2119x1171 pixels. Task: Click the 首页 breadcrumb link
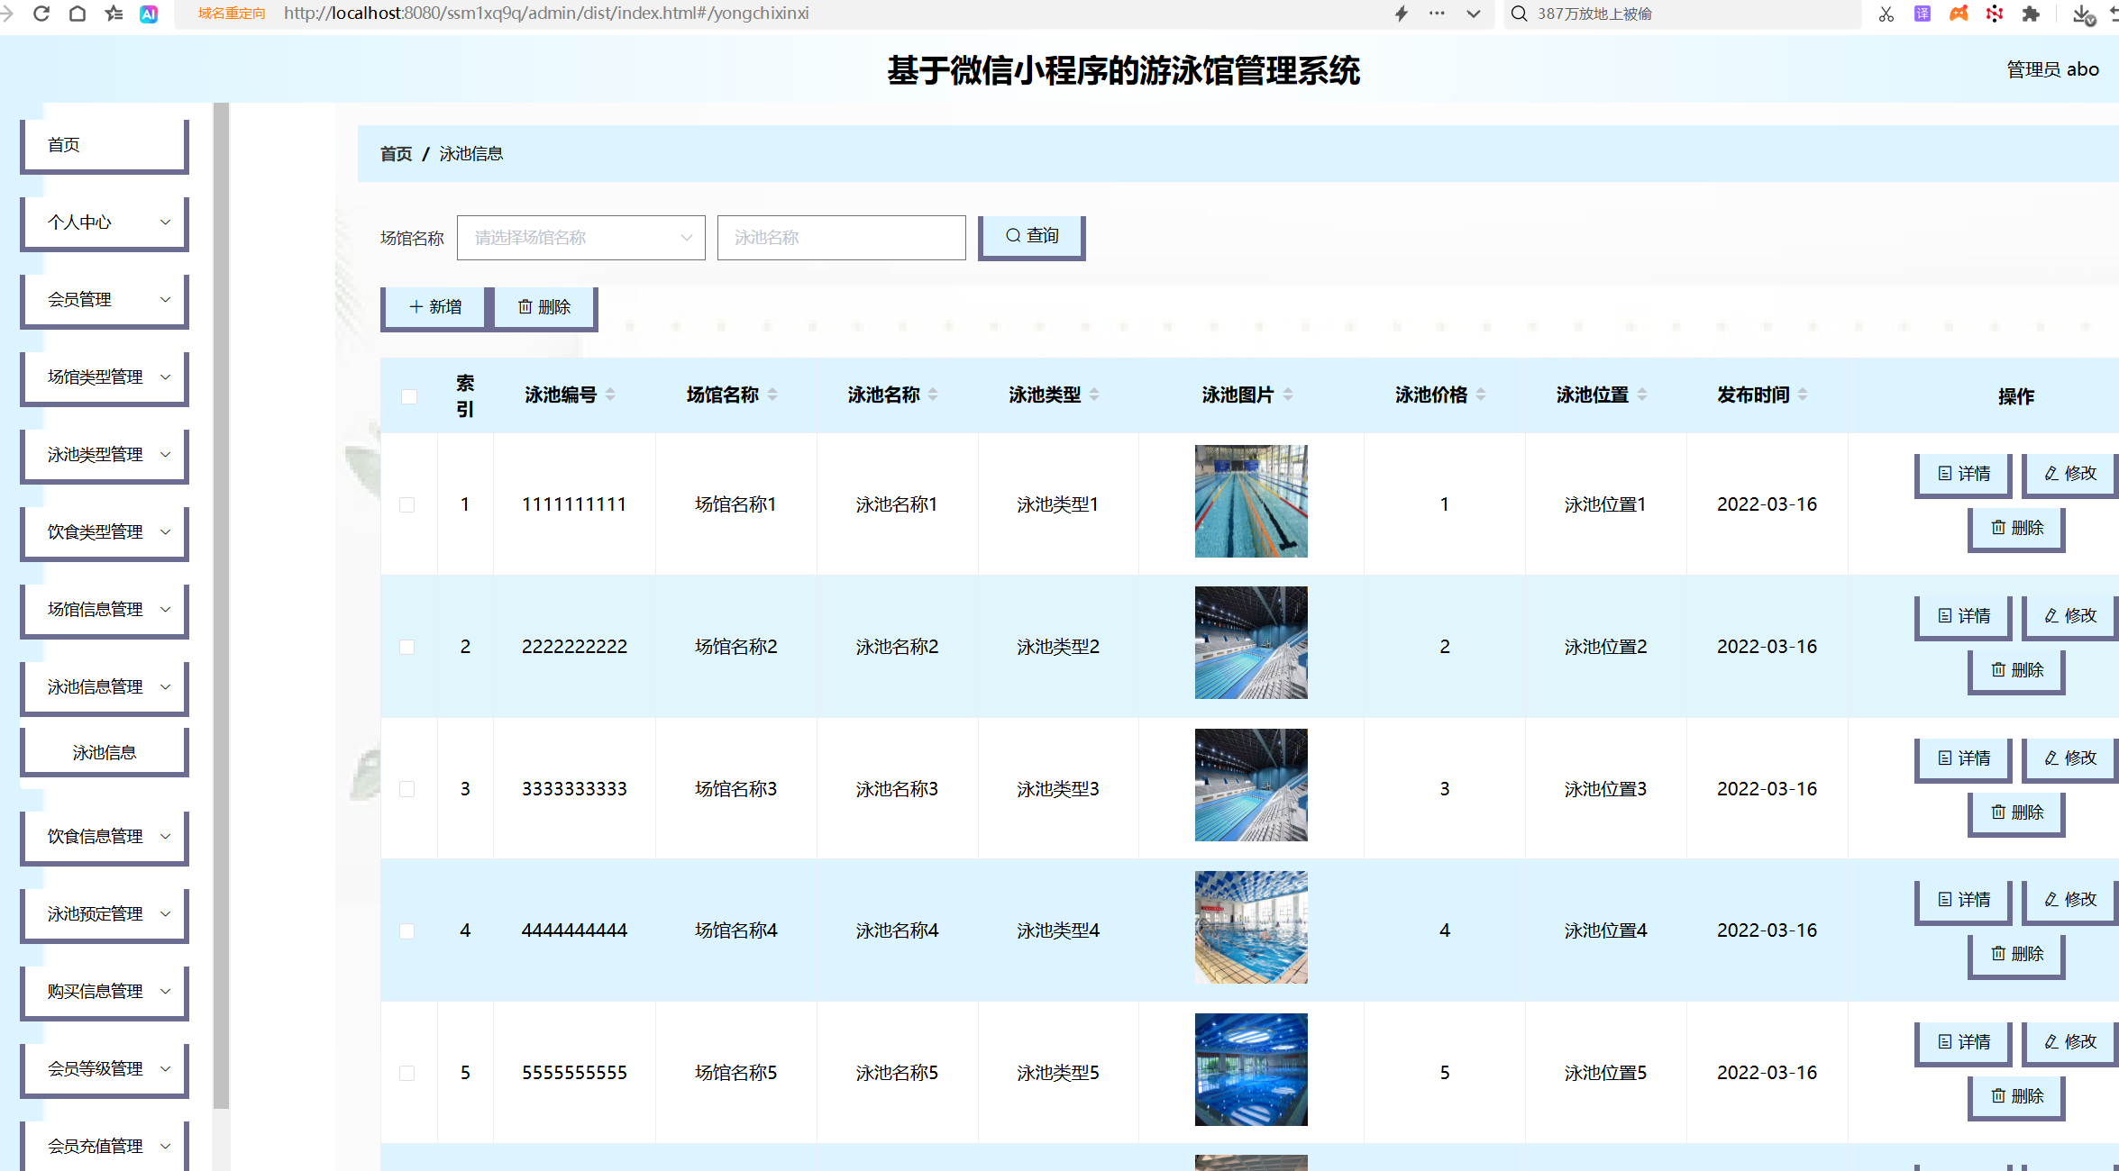coord(396,153)
